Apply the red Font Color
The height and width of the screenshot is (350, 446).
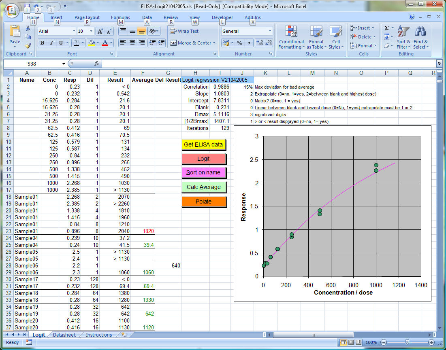(x=105, y=43)
